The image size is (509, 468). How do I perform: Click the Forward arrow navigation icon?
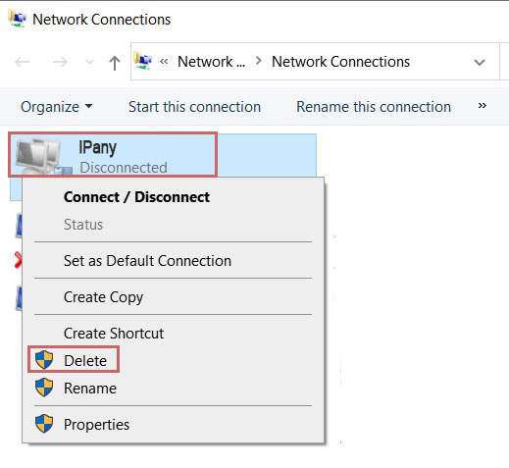point(60,62)
